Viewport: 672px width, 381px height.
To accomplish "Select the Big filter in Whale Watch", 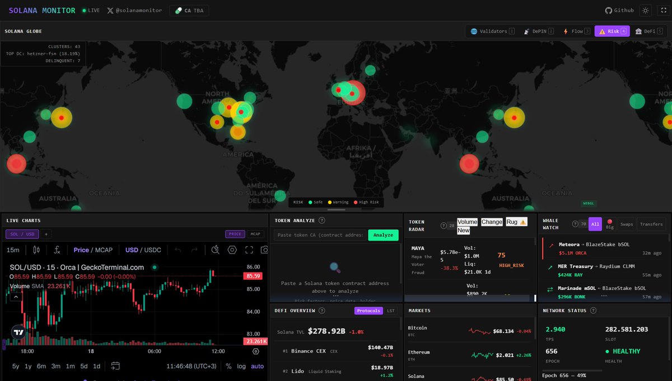I will pos(610,224).
